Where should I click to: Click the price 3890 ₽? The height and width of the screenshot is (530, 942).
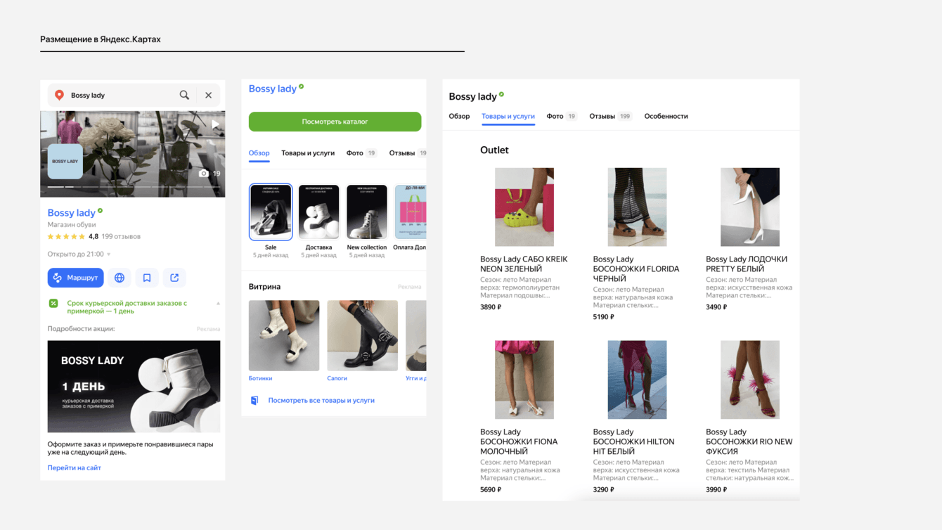tap(491, 307)
